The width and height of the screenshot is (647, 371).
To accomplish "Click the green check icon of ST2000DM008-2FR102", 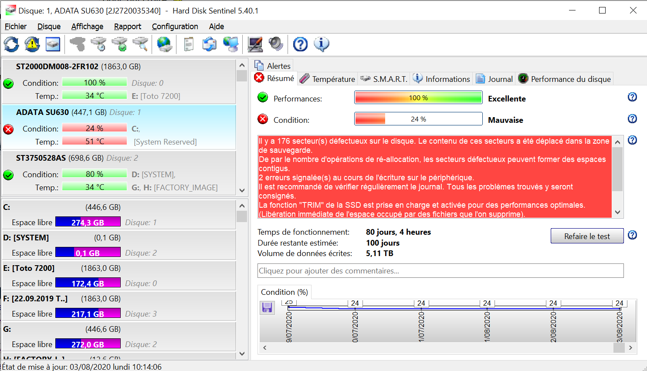I will point(8,84).
